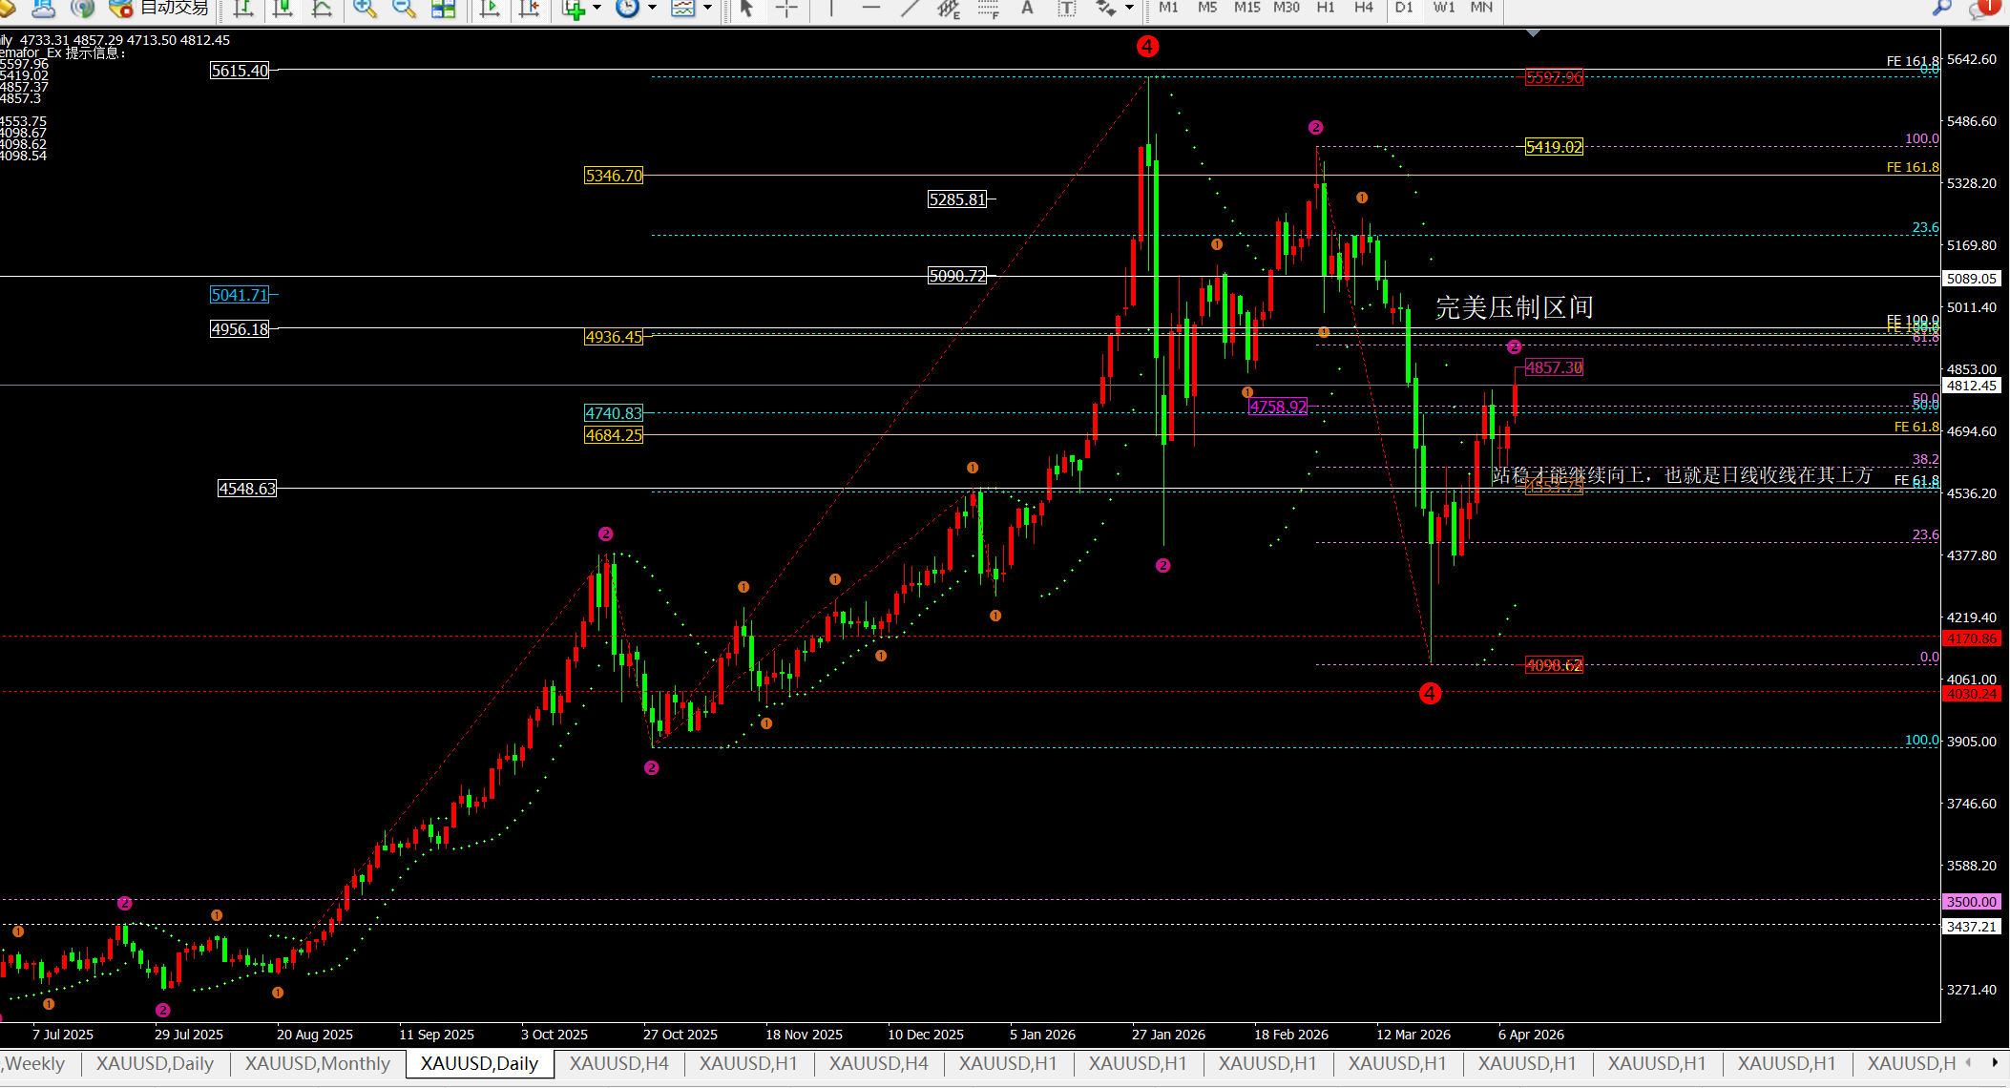Switch to the XAUUSD,Monthly chart tab
2010x1088 pixels.
[x=317, y=1063]
